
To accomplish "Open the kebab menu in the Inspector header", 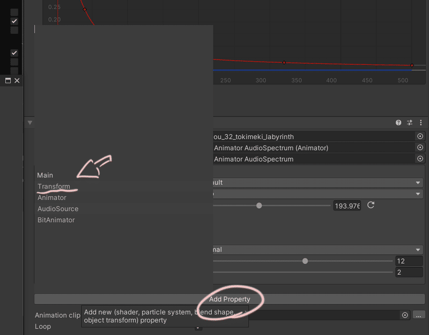I will (421, 122).
